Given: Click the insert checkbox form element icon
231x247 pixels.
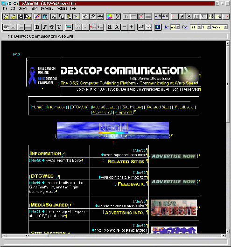Looking at the screenshot, I should click(182, 16).
